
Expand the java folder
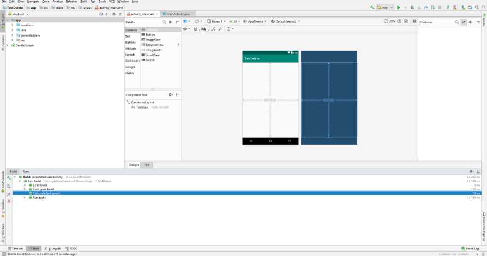pyautogui.click(x=13, y=30)
